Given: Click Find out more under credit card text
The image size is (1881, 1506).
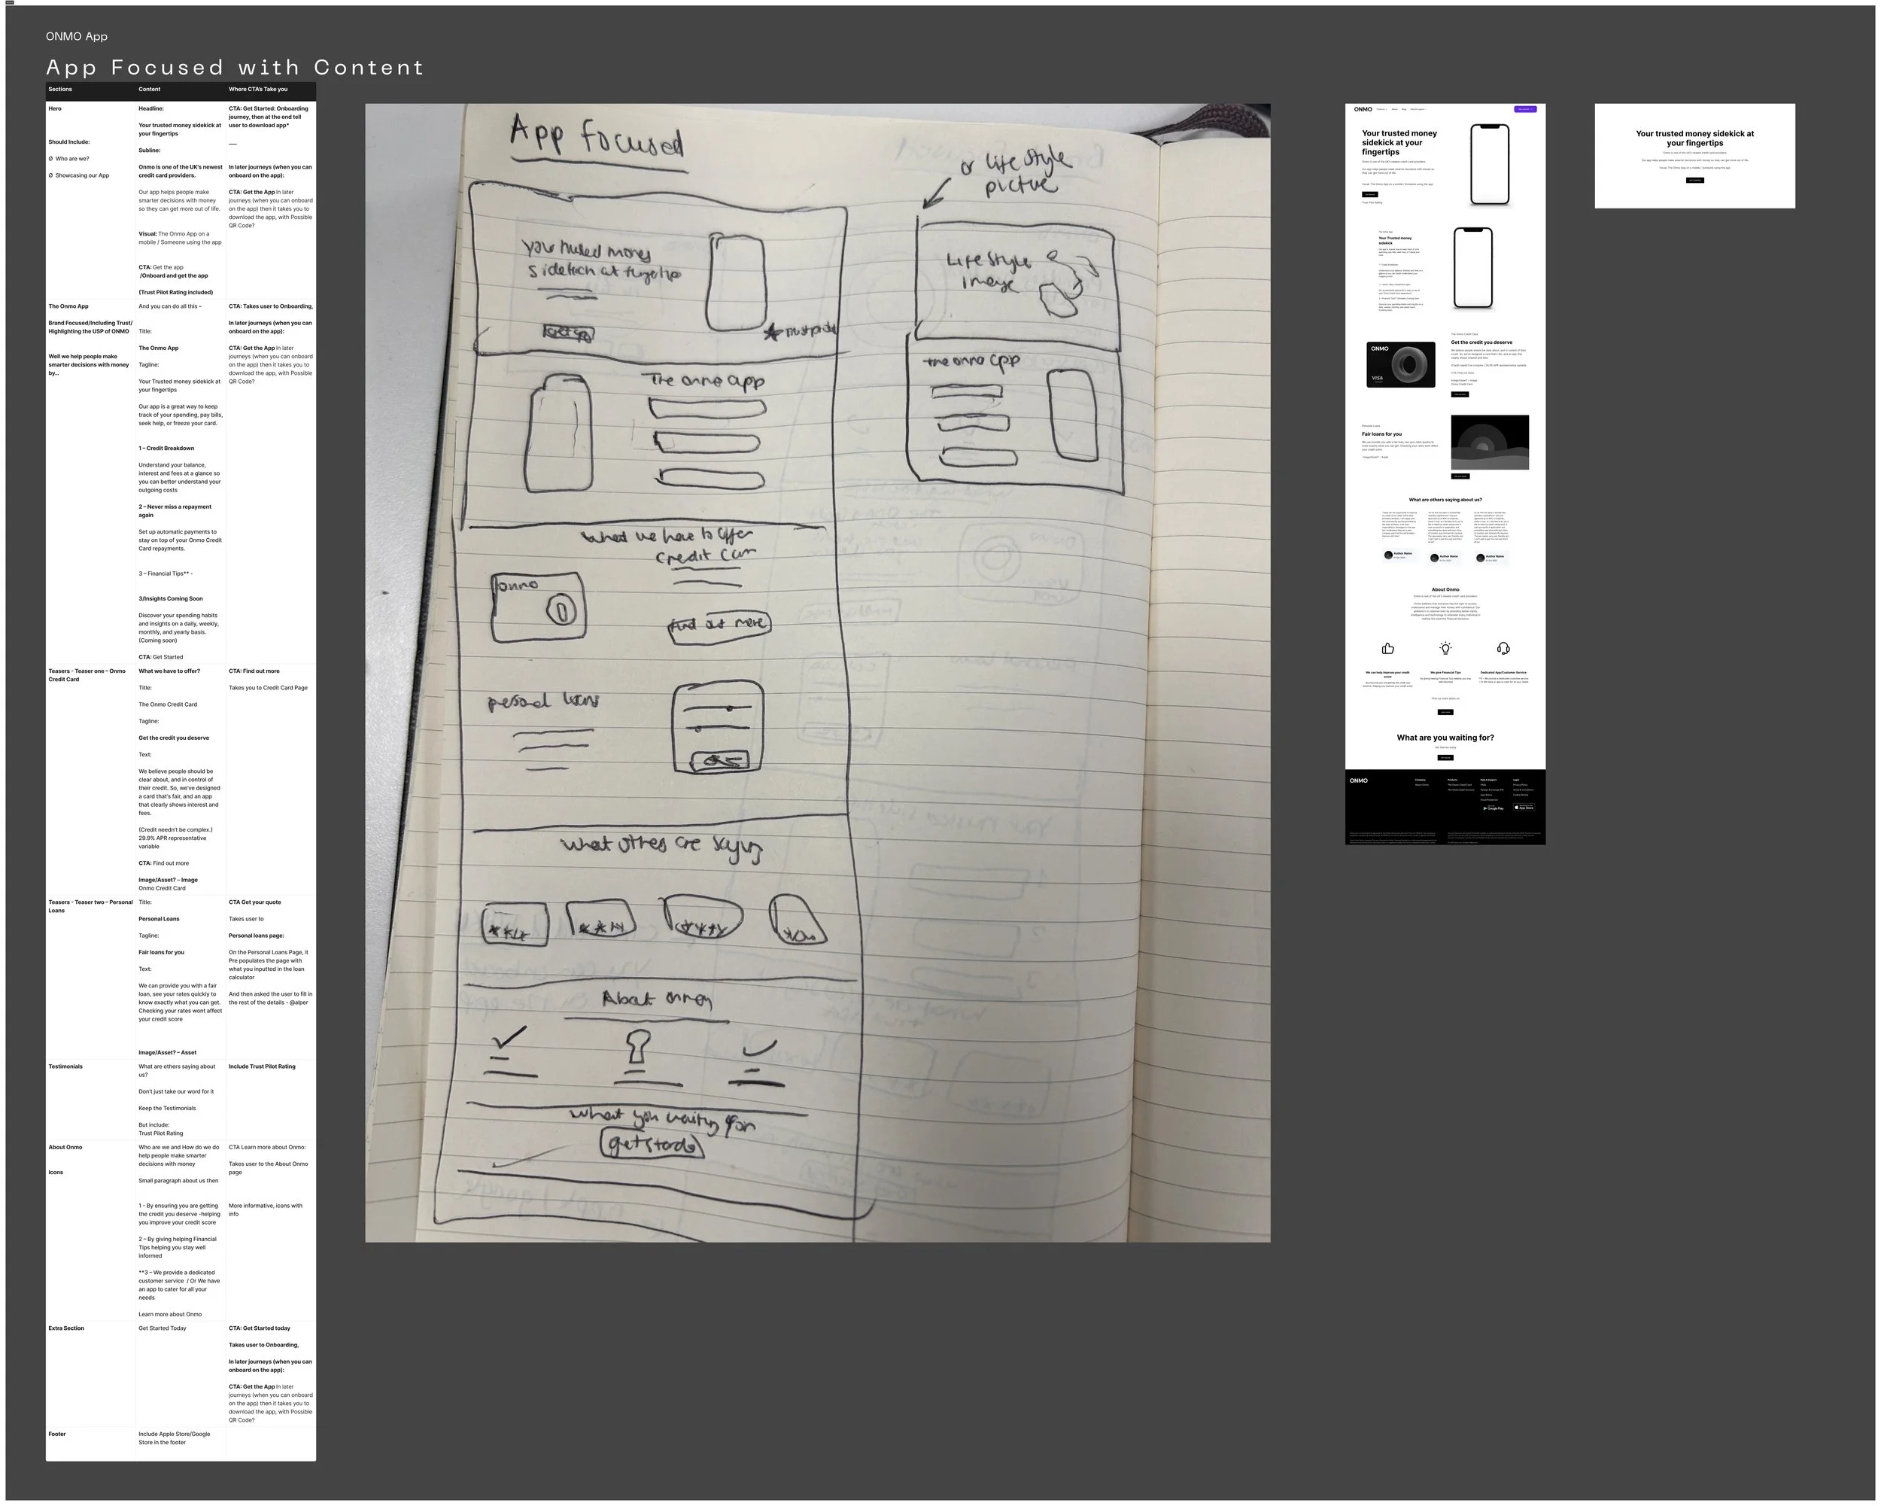Looking at the screenshot, I should tap(1460, 394).
